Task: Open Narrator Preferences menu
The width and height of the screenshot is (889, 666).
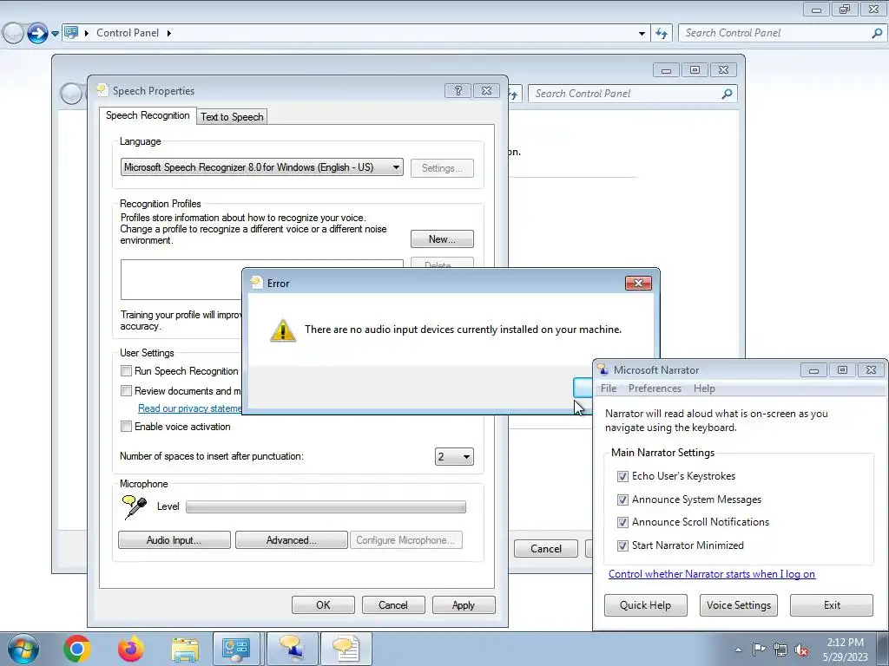Action: tap(655, 388)
